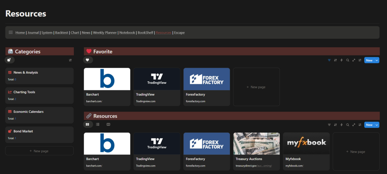Click the lightning automation icon in Favorite toolbar

coord(341,60)
